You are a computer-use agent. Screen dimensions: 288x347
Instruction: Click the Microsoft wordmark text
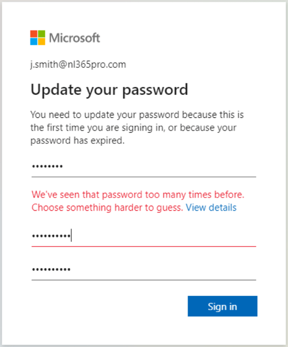(x=74, y=38)
